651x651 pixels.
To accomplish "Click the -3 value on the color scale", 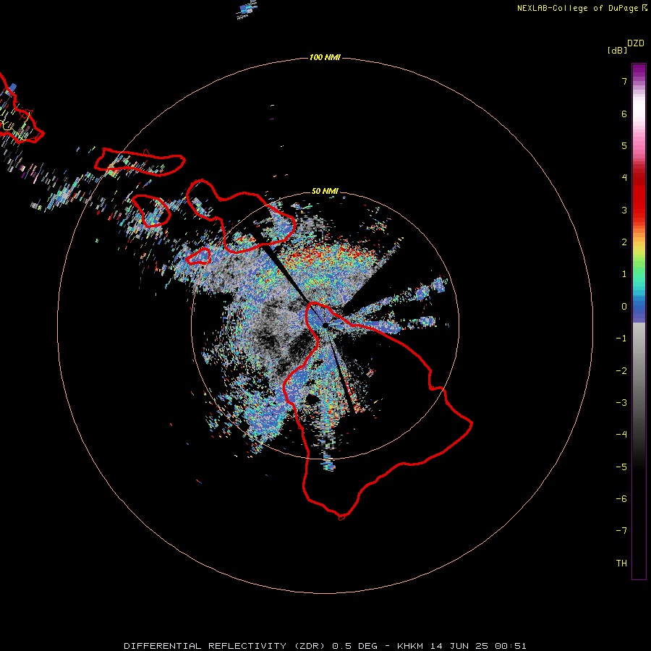I will pos(621,403).
